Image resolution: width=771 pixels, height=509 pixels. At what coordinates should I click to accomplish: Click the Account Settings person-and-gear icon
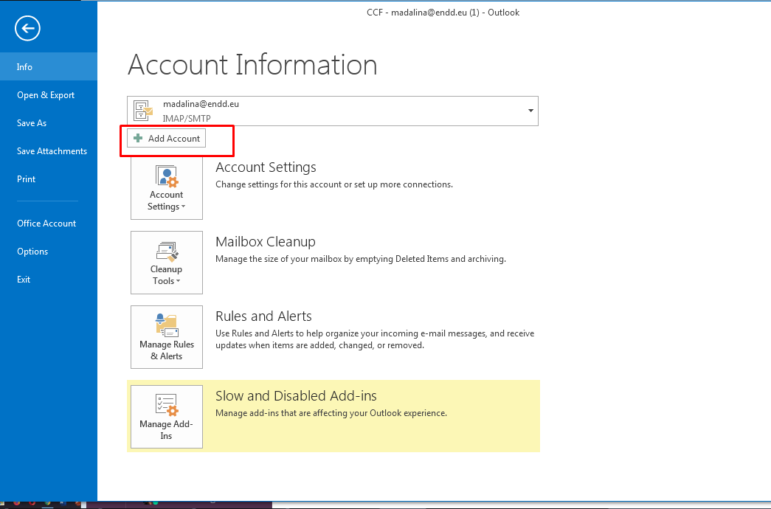click(167, 176)
